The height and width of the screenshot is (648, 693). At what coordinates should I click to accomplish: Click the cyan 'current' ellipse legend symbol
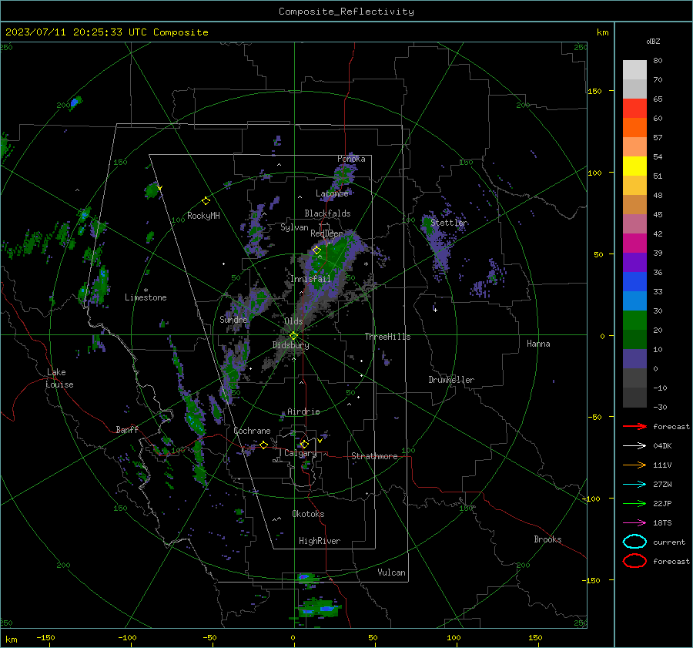pyautogui.click(x=634, y=542)
